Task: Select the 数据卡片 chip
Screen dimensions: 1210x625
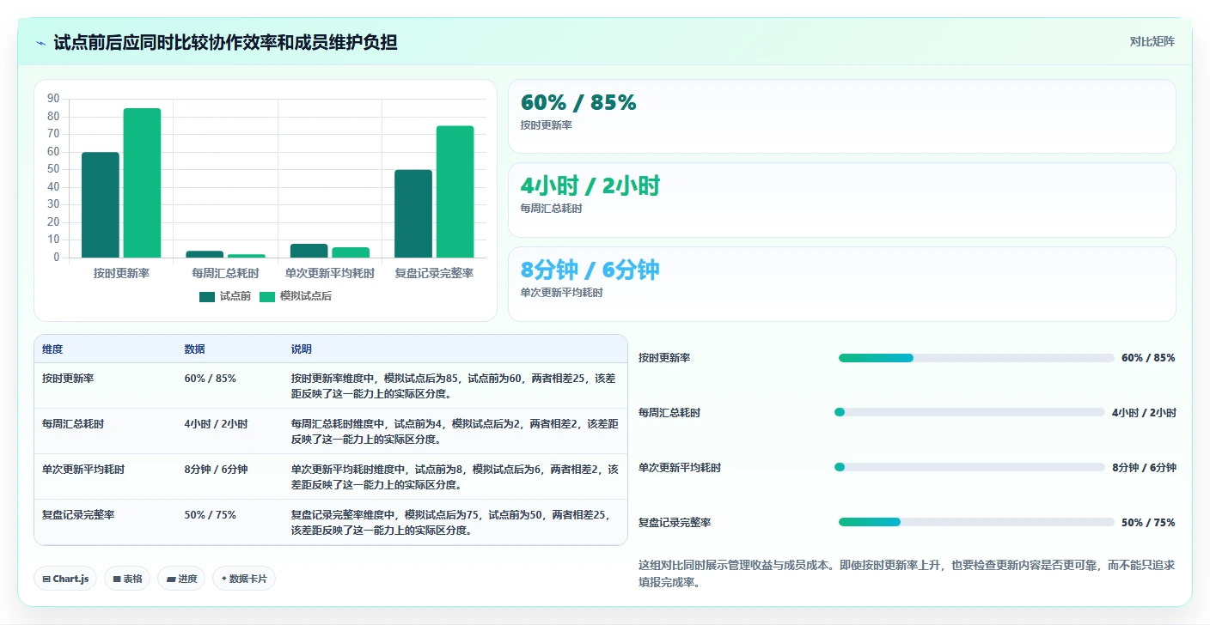Action: pyautogui.click(x=244, y=579)
